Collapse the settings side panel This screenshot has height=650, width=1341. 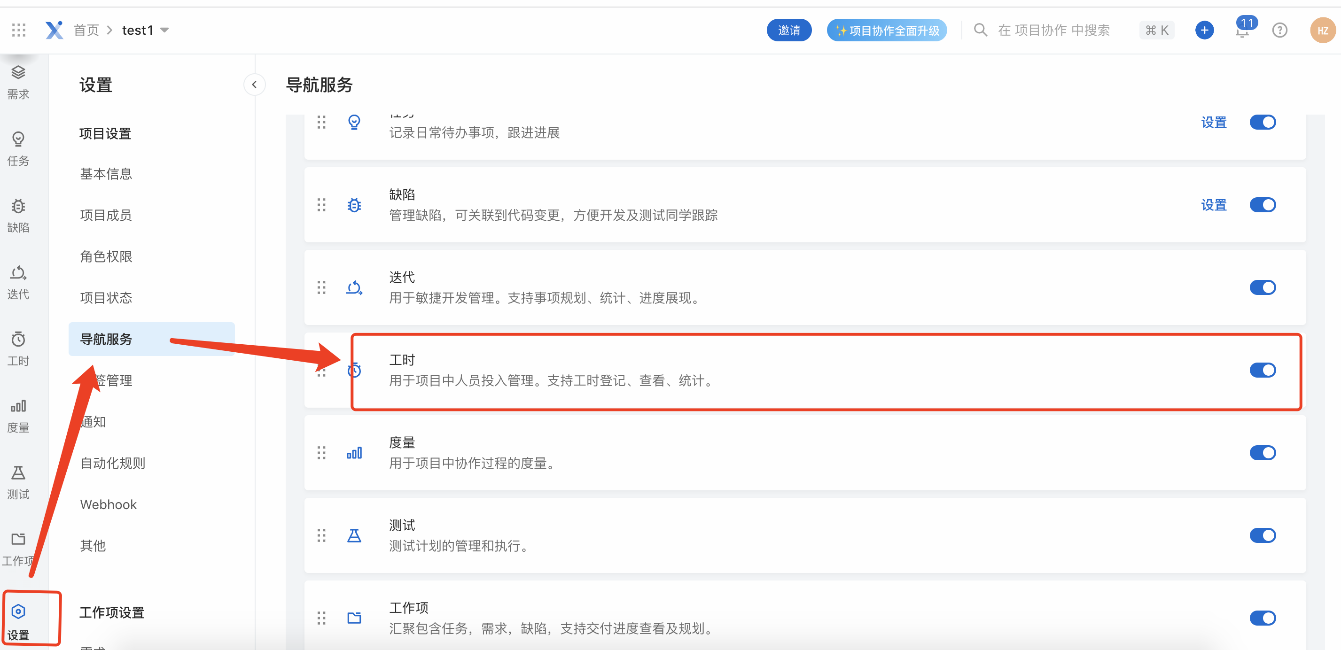pos(254,85)
